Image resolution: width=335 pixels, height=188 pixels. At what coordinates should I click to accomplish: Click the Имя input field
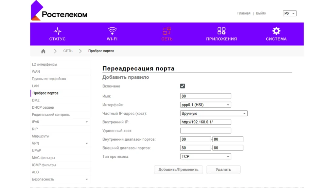pos(205,96)
